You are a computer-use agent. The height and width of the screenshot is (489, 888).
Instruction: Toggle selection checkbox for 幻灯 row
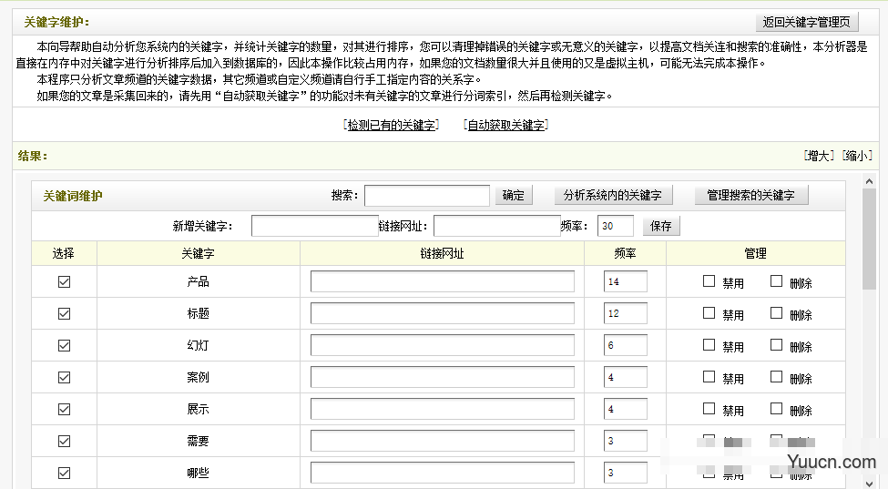point(64,346)
